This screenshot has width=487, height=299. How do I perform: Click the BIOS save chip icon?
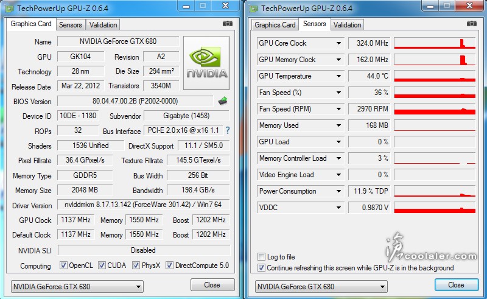click(x=223, y=100)
